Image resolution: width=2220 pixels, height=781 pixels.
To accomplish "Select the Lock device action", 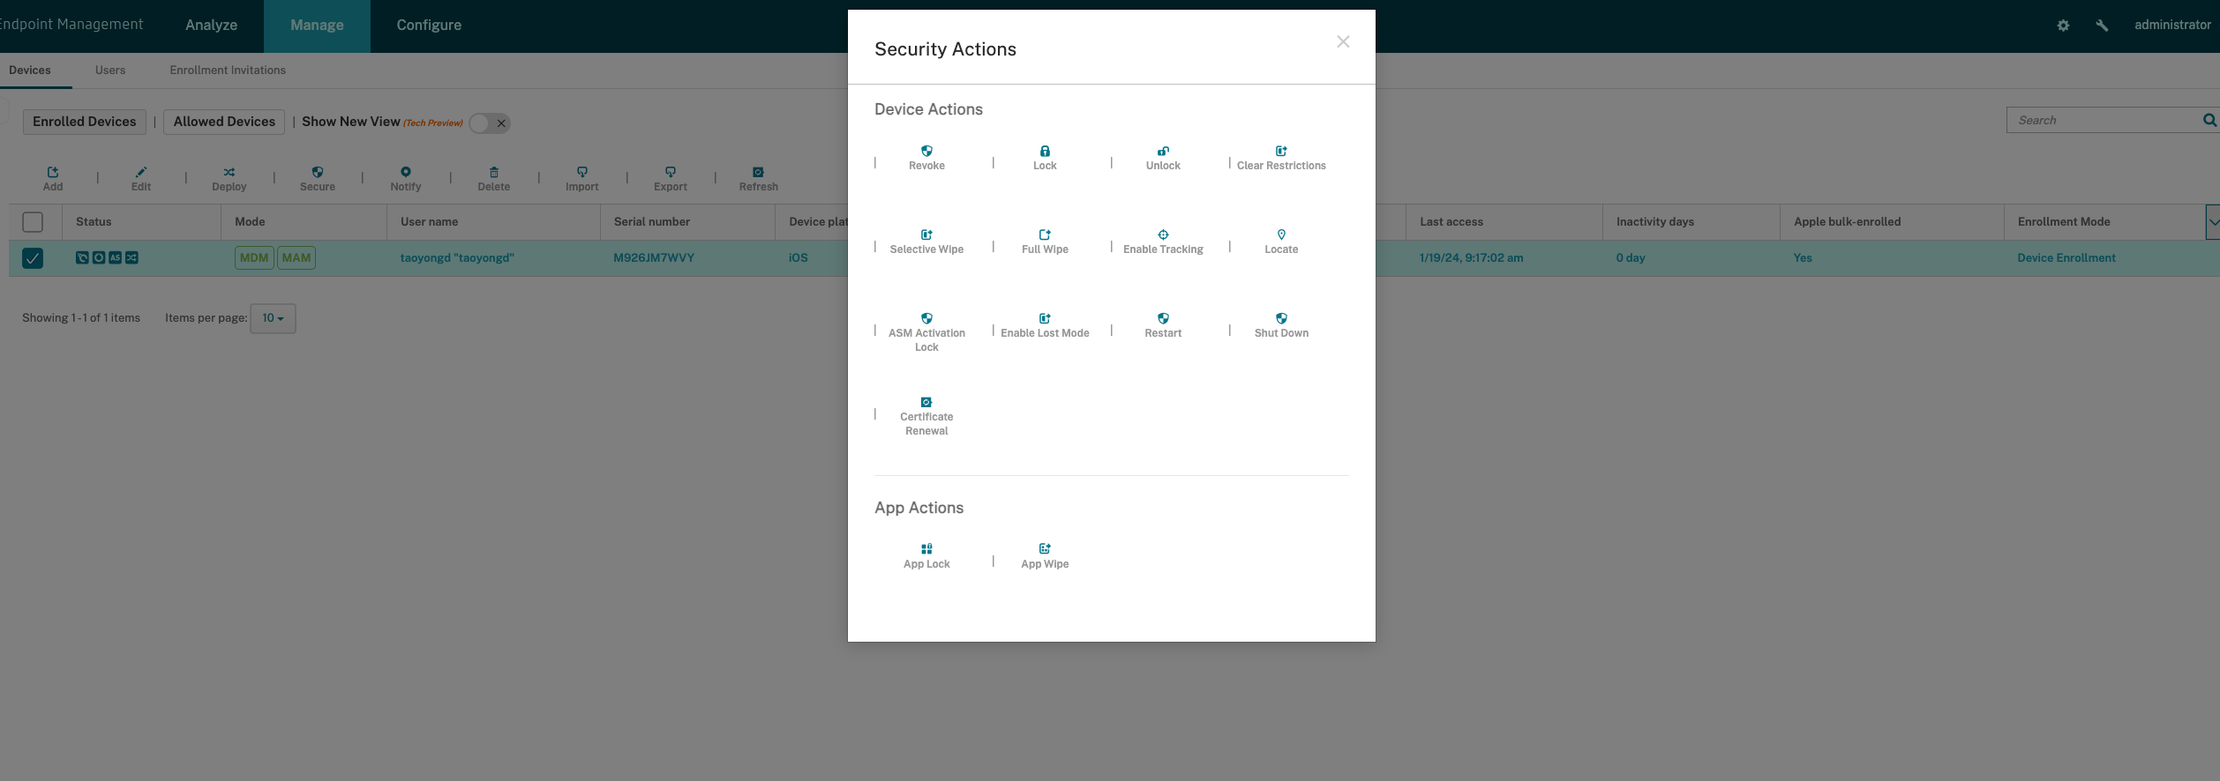I will pyautogui.click(x=1045, y=158).
